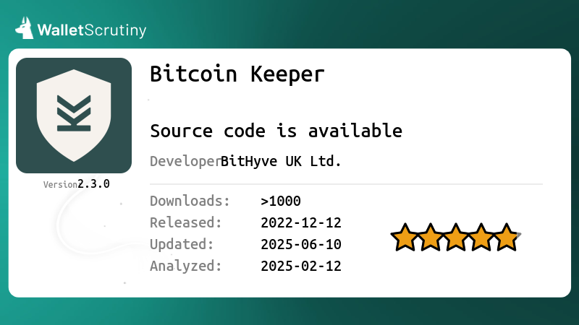Select the second rating star

pos(431,238)
